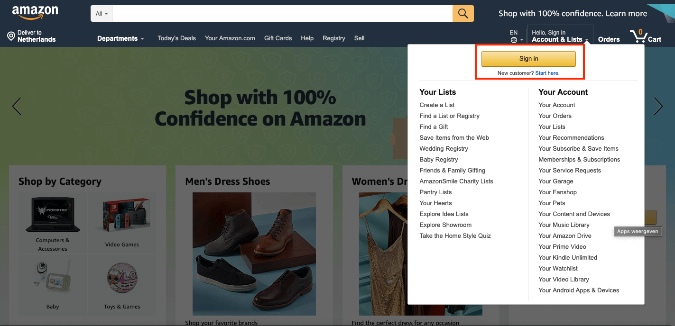Select the Video Games console image
Image resolution: width=675 pixels, height=326 pixels.
122,214
